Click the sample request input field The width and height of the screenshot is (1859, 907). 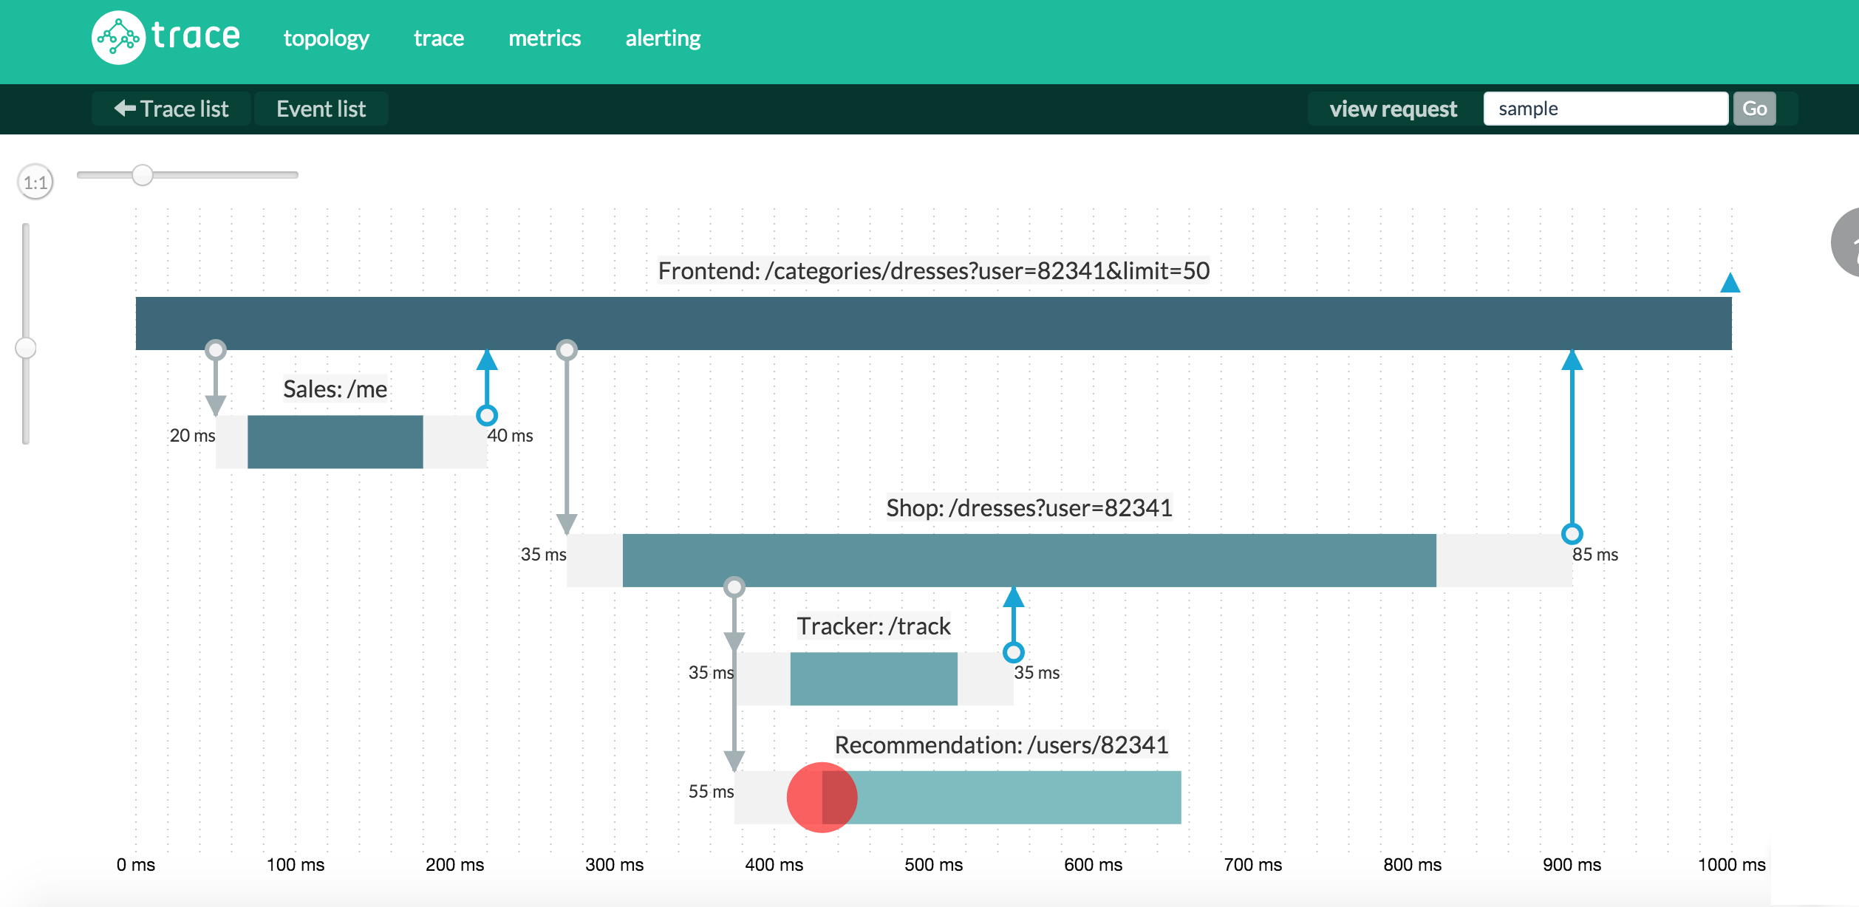(1605, 109)
